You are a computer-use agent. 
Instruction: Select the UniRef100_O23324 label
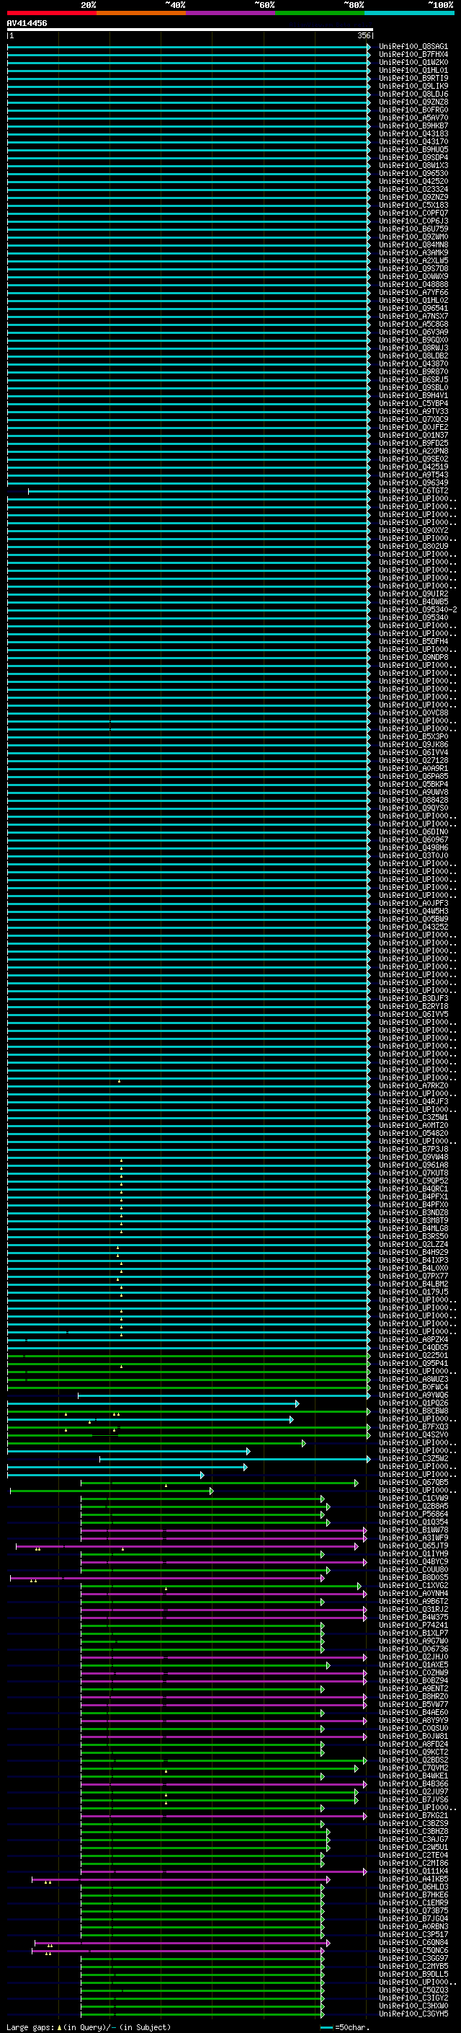(x=413, y=190)
